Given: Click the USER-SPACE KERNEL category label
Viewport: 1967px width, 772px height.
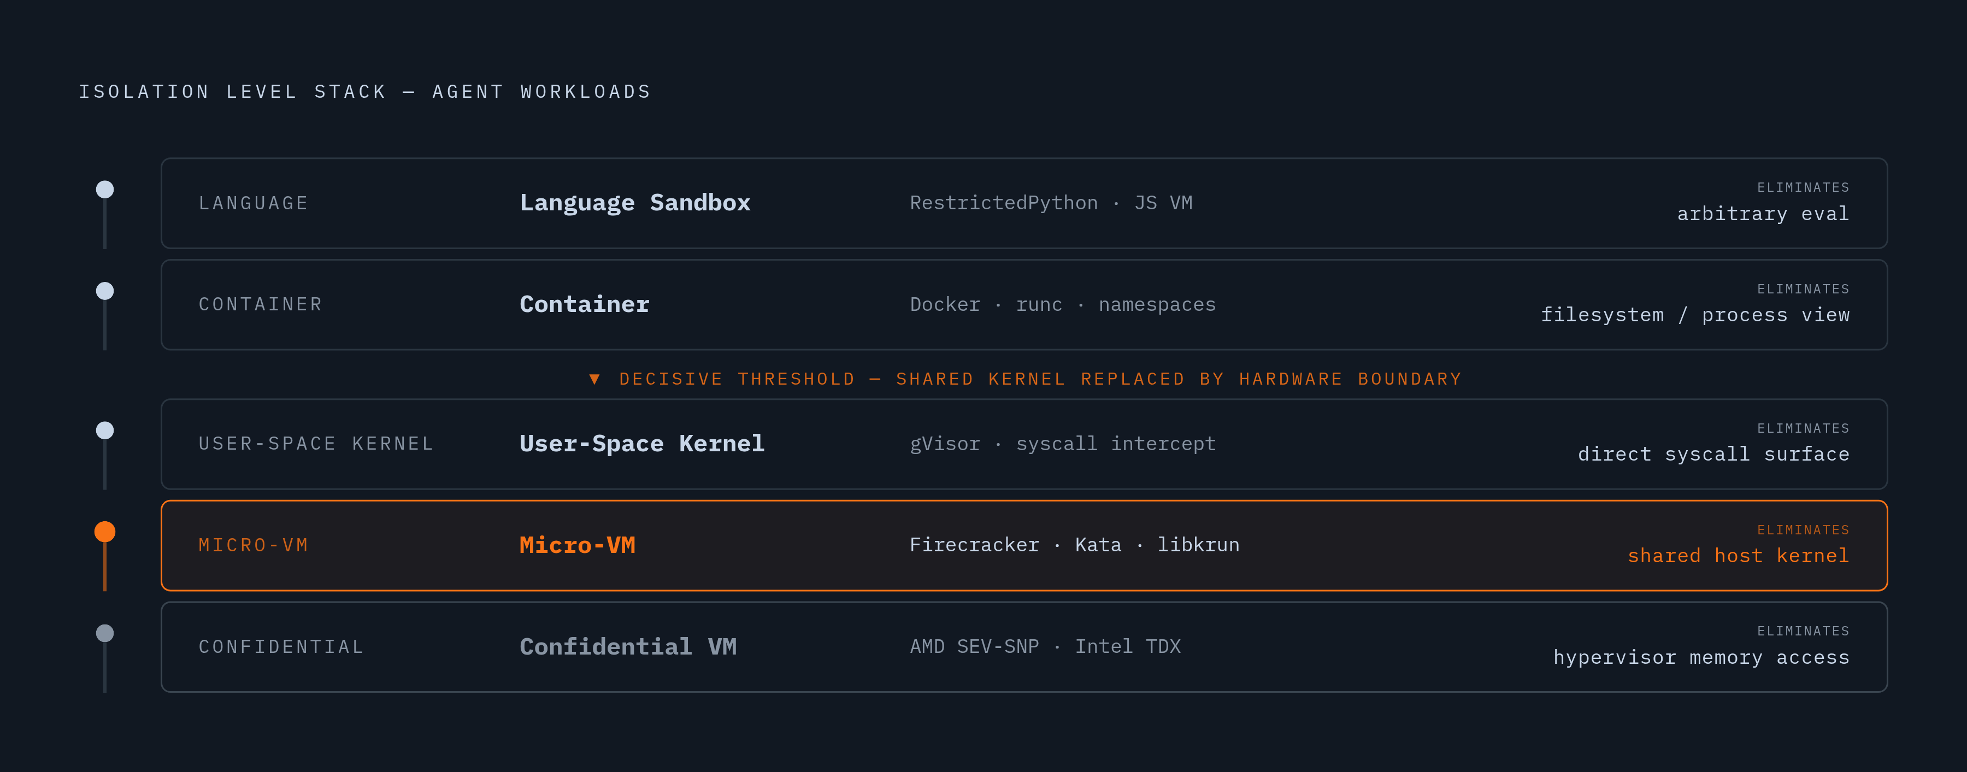Looking at the screenshot, I should 316,444.
